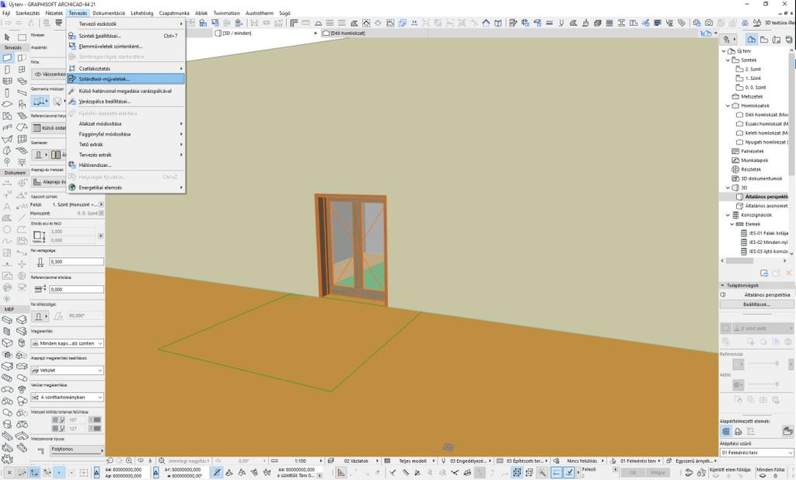Open the Szerkesztés menu

[x=27, y=13]
